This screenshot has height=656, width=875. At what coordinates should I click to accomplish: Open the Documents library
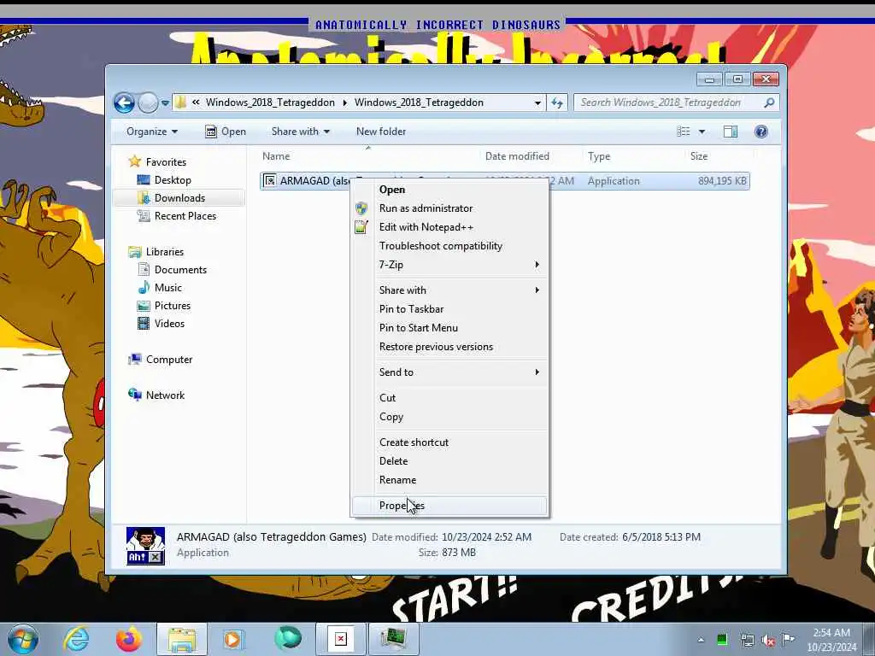click(x=172, y=270)
